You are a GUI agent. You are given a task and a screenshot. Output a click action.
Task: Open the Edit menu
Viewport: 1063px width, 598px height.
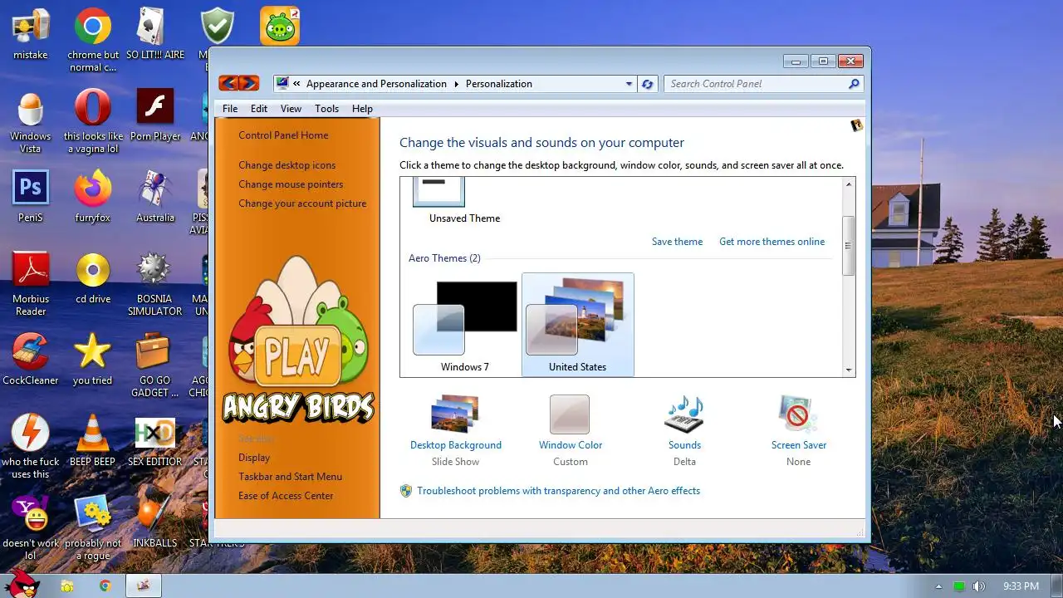pos(259,109)
